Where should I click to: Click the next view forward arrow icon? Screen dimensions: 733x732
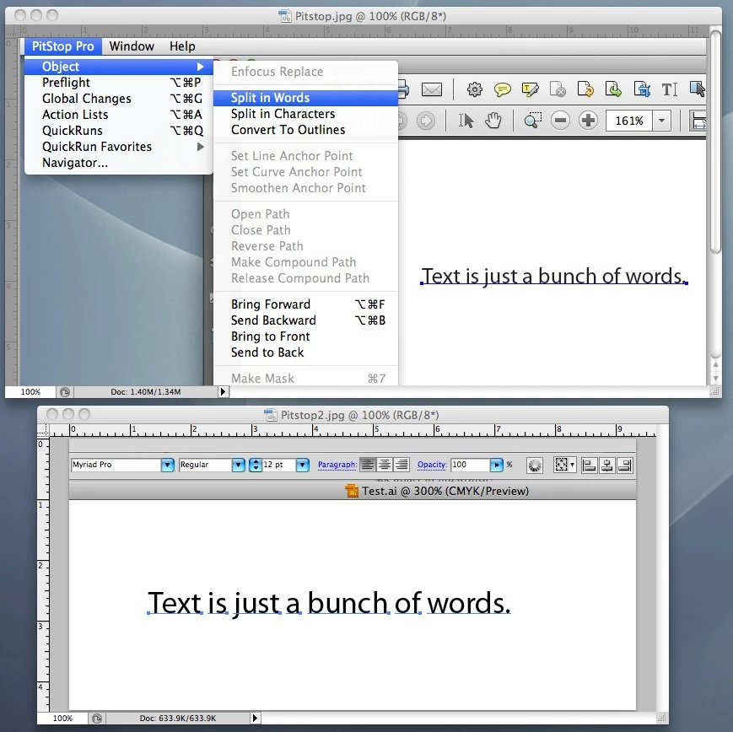(x=425, y=121)
